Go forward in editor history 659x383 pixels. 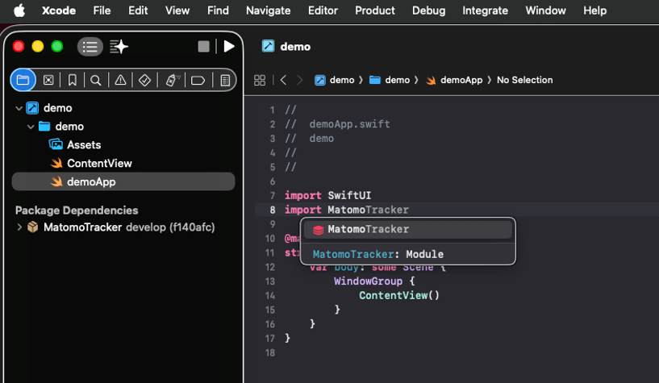tap(300, 80)
